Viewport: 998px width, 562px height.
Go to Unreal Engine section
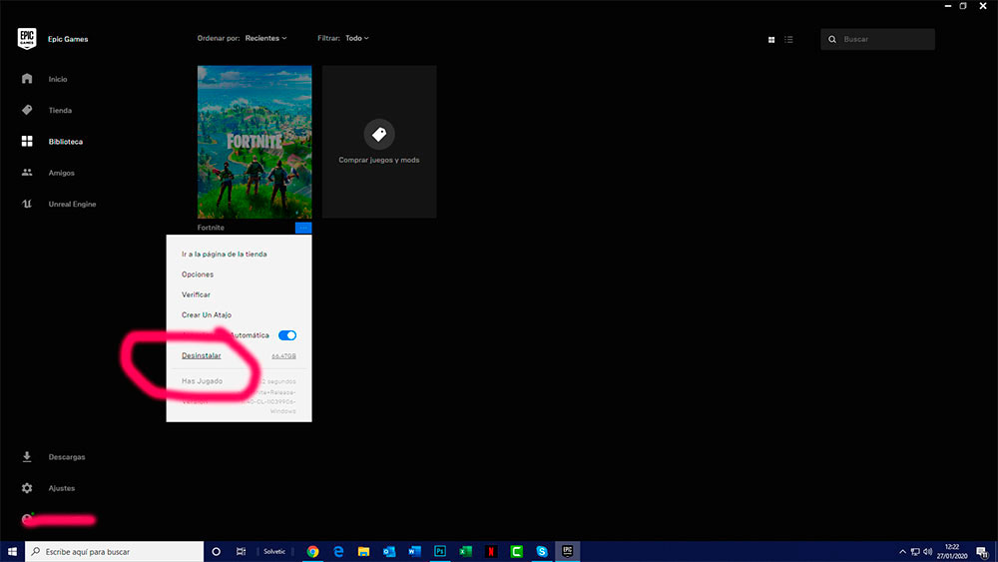pos(72,204)
